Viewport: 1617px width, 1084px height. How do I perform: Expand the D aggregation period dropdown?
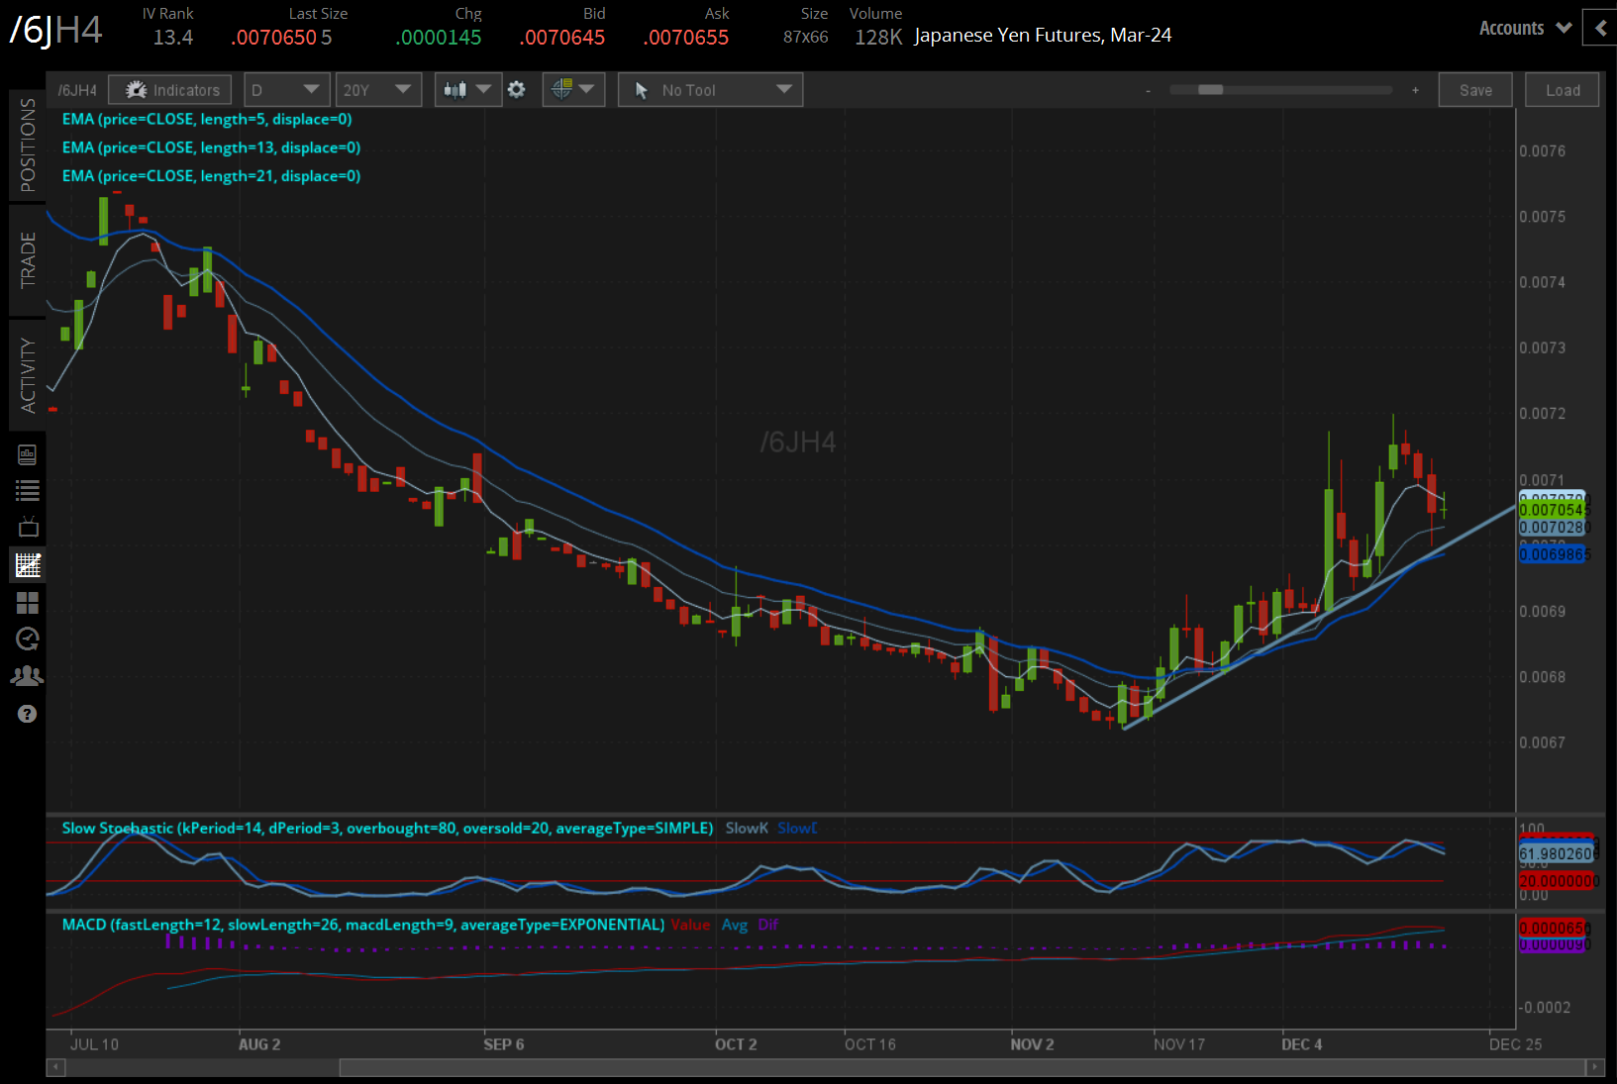tap(285, 90)
